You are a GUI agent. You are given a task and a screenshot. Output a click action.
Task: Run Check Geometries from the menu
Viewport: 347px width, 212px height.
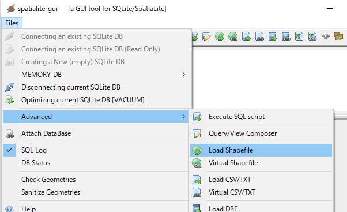pyautogui.click(x=96, y=180)
